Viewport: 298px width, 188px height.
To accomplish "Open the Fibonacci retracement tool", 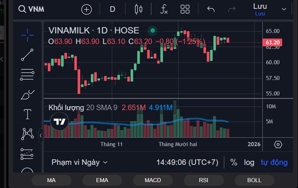I will click(x=27, y=74).
